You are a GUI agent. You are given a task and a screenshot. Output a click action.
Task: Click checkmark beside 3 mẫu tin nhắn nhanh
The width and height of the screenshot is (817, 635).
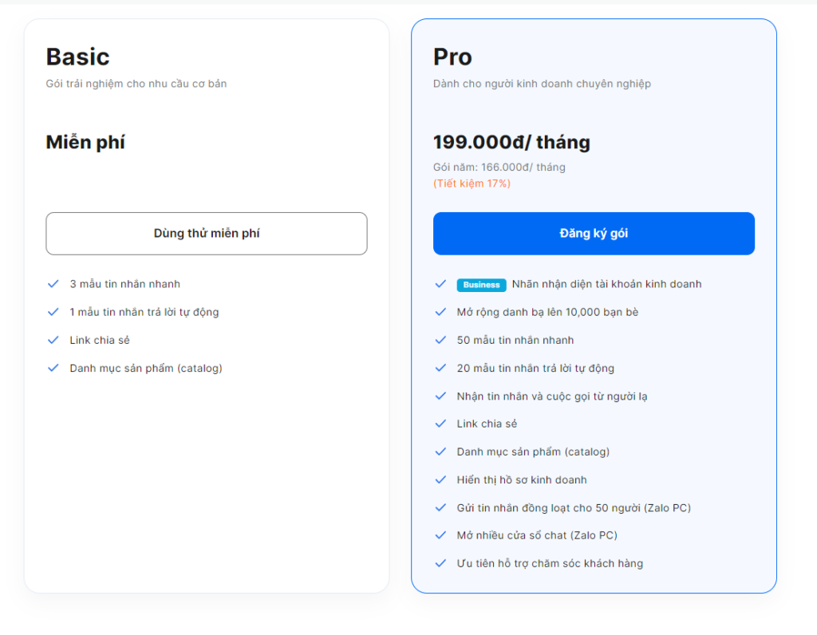tap(53, 284)
